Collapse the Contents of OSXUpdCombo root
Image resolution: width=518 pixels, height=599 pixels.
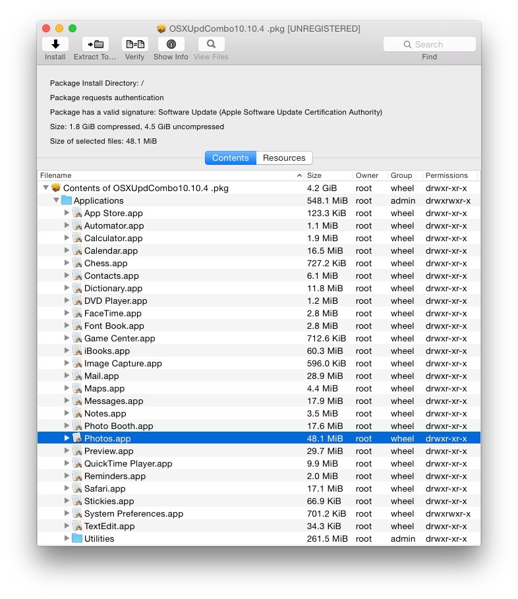click(x=46, y=188)
